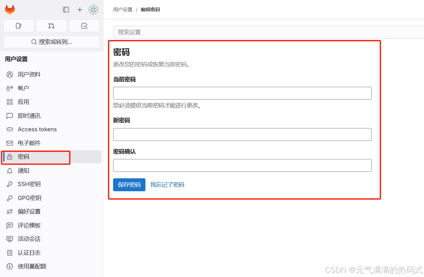
Task: Open 使用量配额 page
Action: pos(52,266)
